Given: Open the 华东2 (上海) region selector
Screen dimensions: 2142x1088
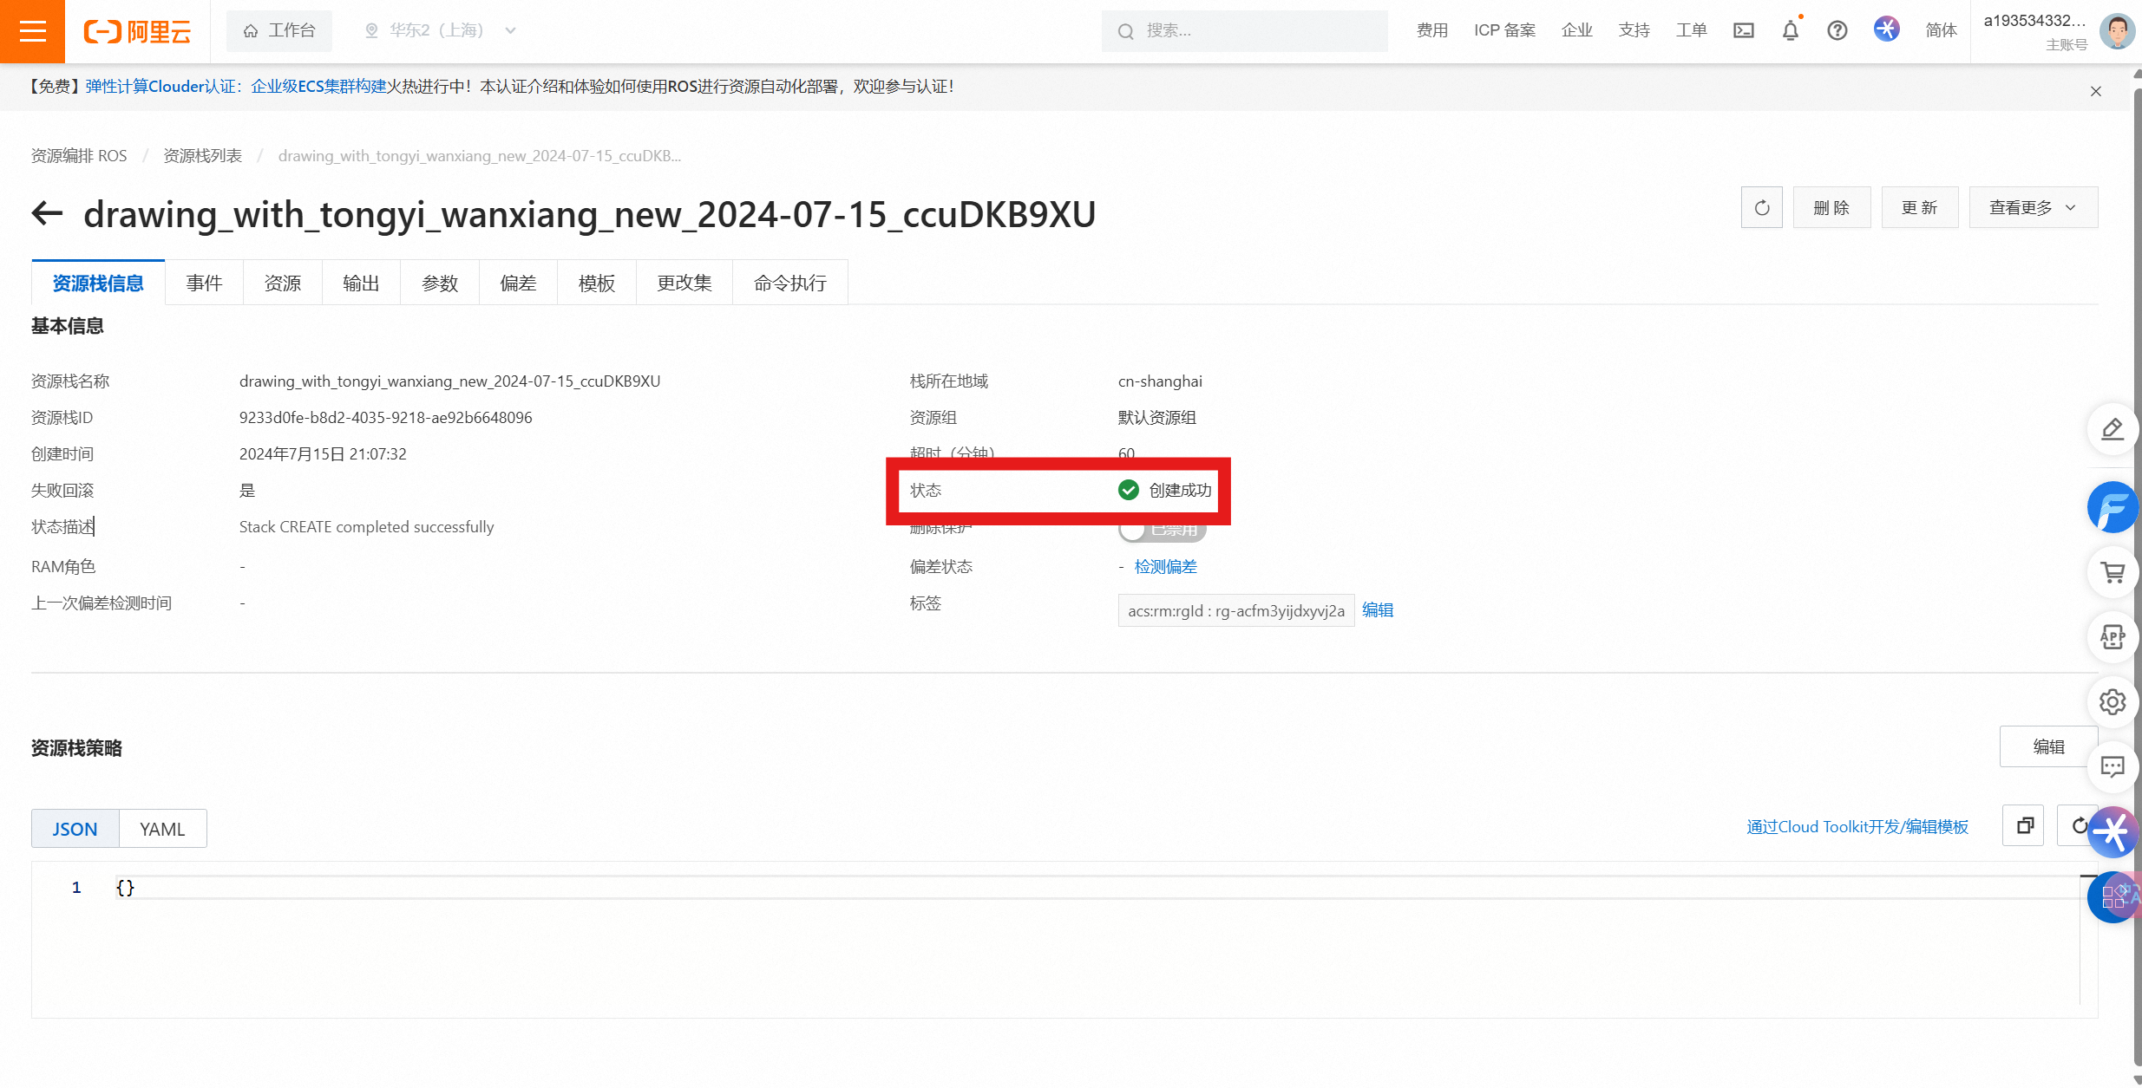Looking at the screenshot, I should tap(440, 31).
